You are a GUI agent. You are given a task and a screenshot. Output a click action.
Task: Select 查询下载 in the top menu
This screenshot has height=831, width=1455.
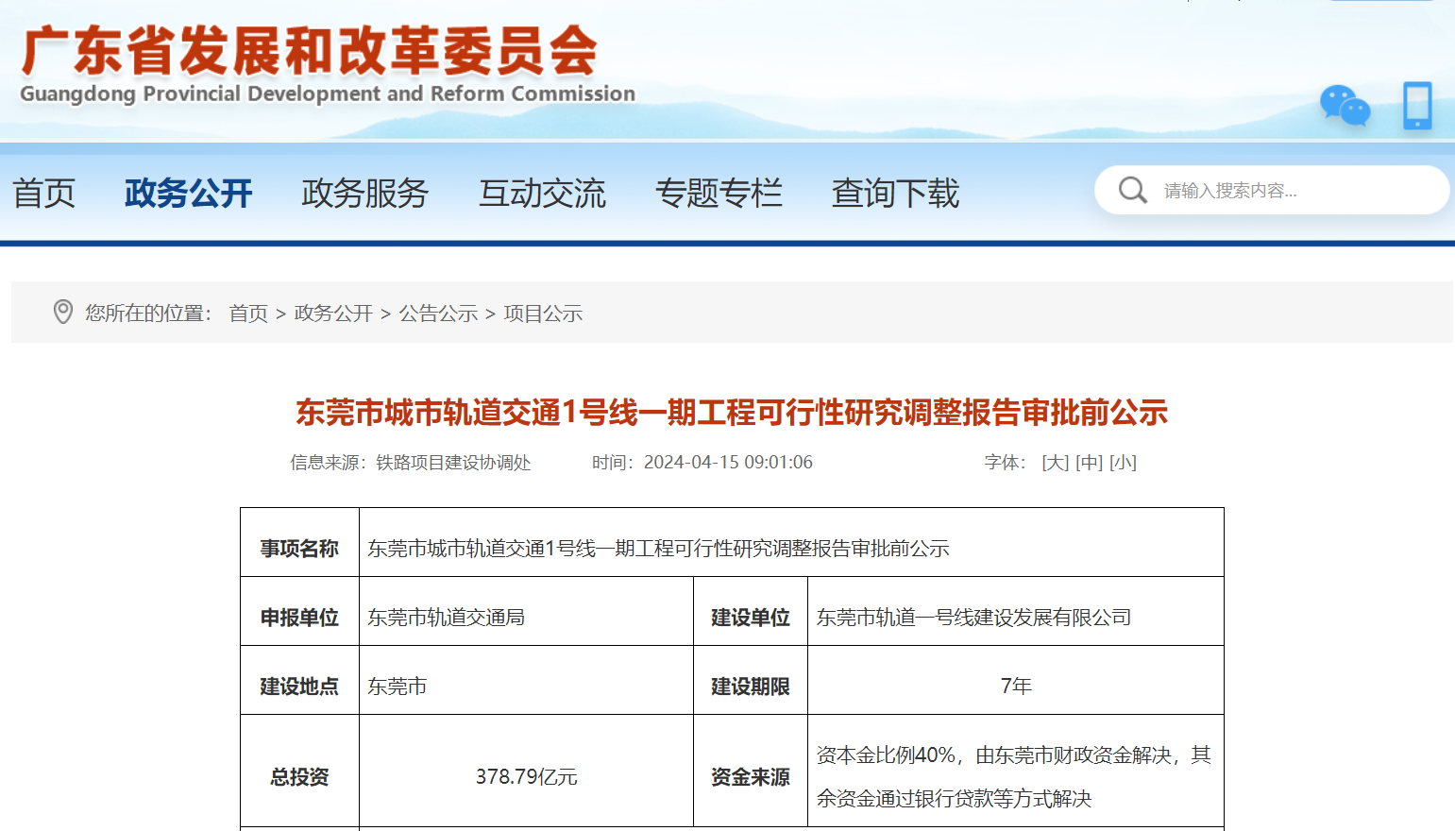pyautogui.click(x=895, y=194)
